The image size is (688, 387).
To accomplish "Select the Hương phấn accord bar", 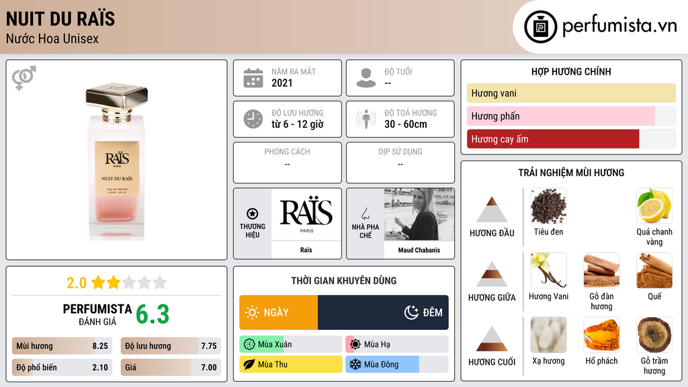I will (x=571, y=116).
